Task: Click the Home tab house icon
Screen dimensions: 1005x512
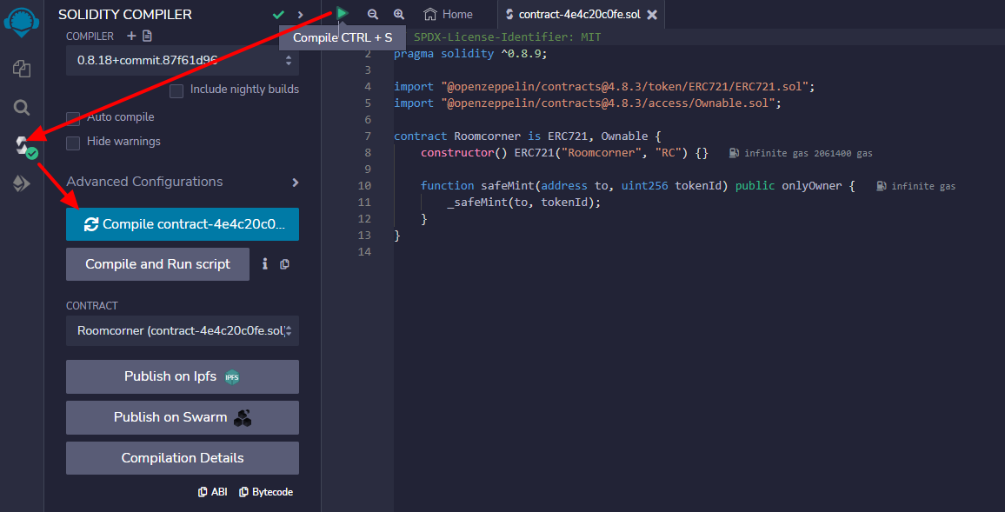Action: click(x=430, y=14)
